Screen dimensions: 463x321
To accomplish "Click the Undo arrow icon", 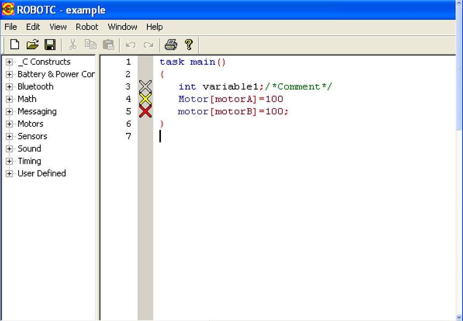I will (x=131, y=45).
